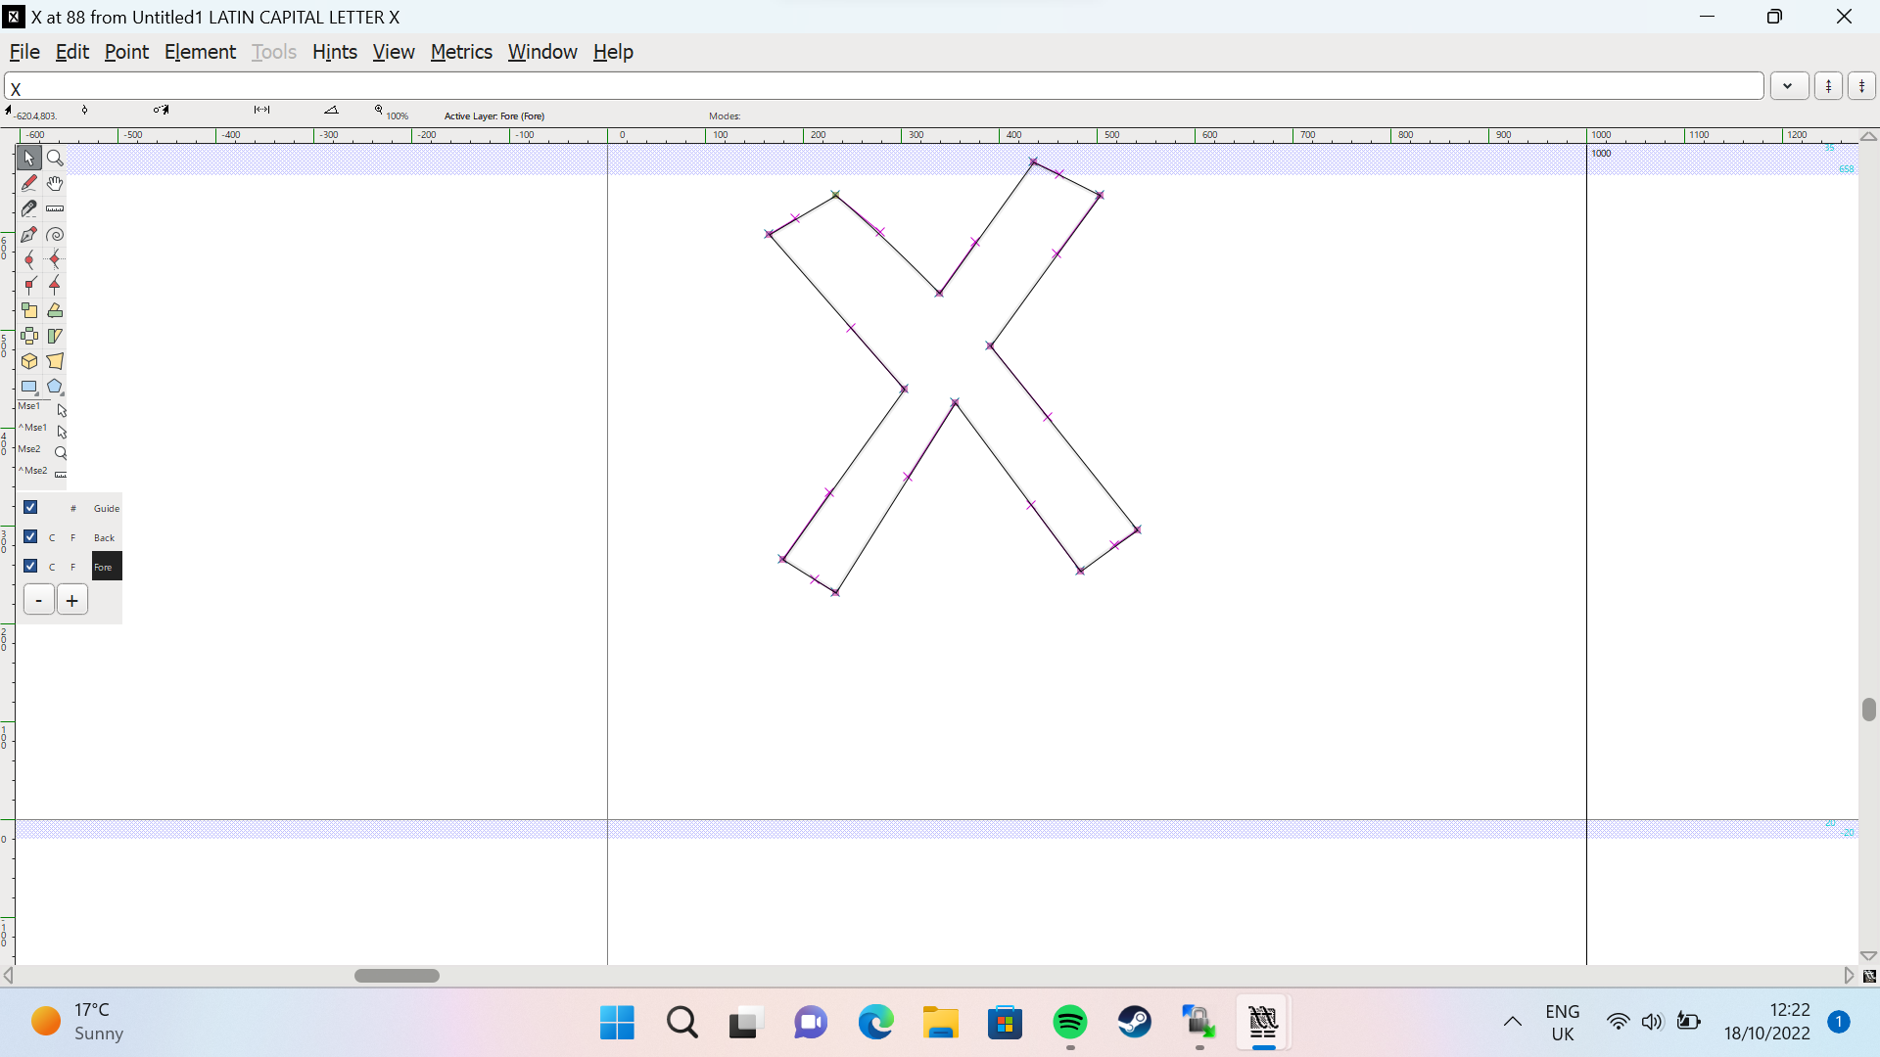Screen dimensions: 1880x1057
Task: Select the Skew selection tool
Action: 55,336
